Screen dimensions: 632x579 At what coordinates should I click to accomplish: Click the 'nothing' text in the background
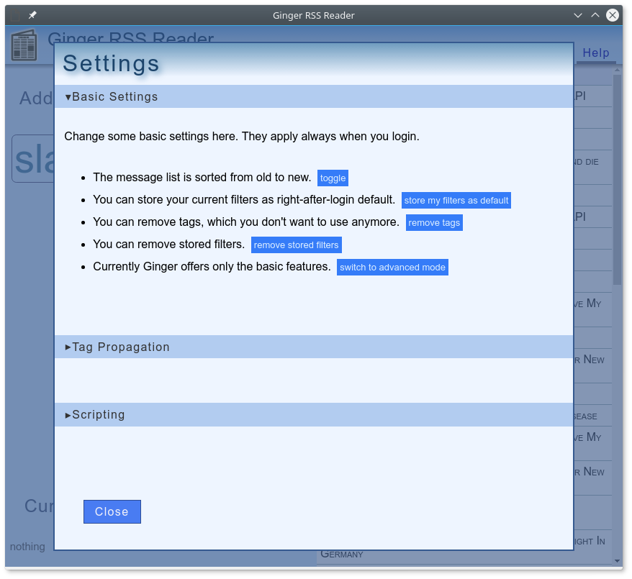pyautogui.click(x=27, y=547)
